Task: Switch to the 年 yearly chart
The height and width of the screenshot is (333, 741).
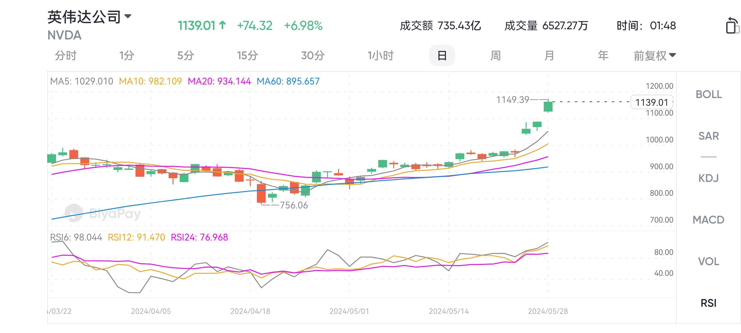Action: coord(603,55)
